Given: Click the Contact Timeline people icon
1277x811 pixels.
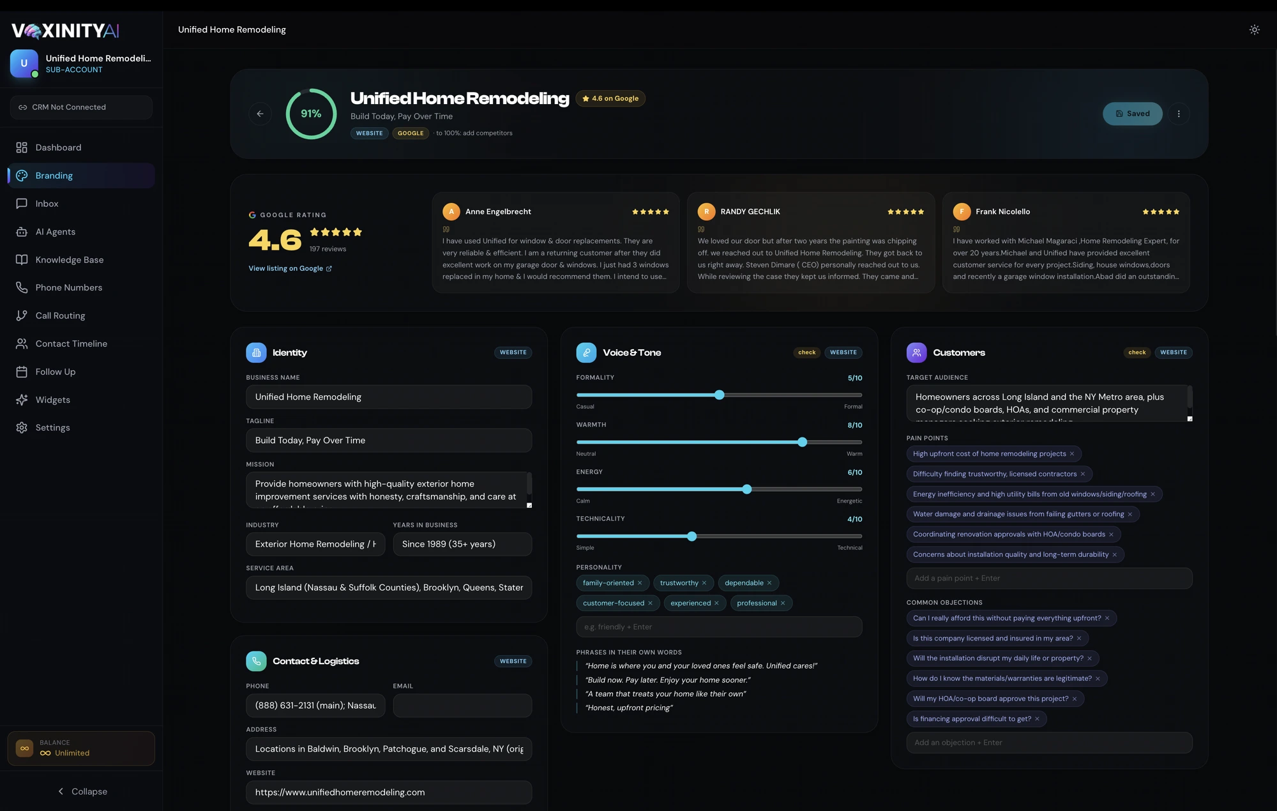Looking at the screenshot, I should (x=22, y=344).
